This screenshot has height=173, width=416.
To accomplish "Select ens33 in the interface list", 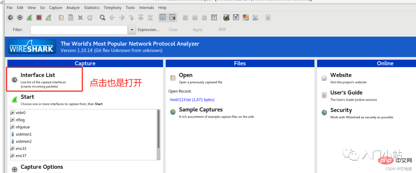I will click(21, 149).
